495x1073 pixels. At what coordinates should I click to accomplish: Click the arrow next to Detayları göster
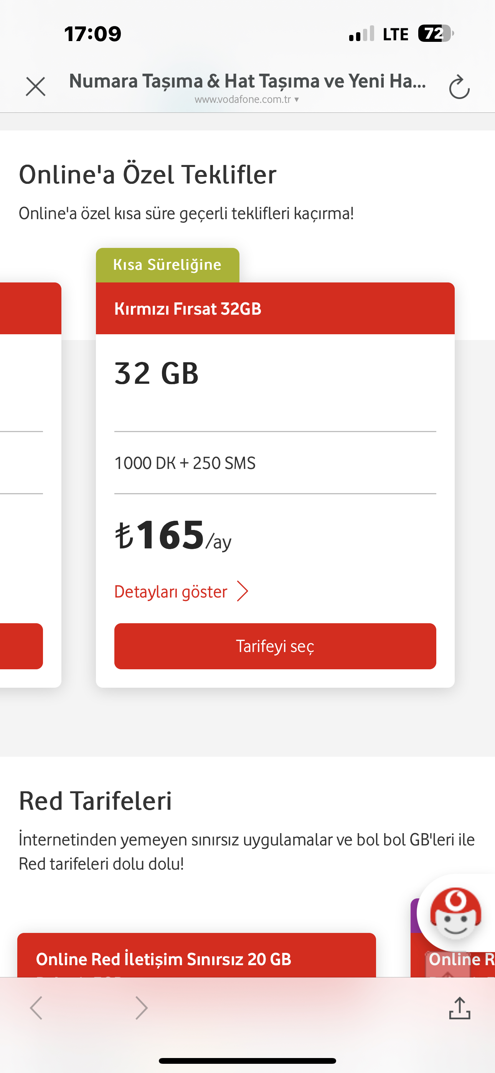pos(243,591)
